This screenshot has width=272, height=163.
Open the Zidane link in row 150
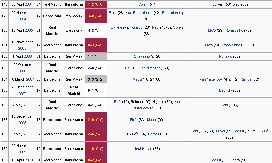point(117,27)
